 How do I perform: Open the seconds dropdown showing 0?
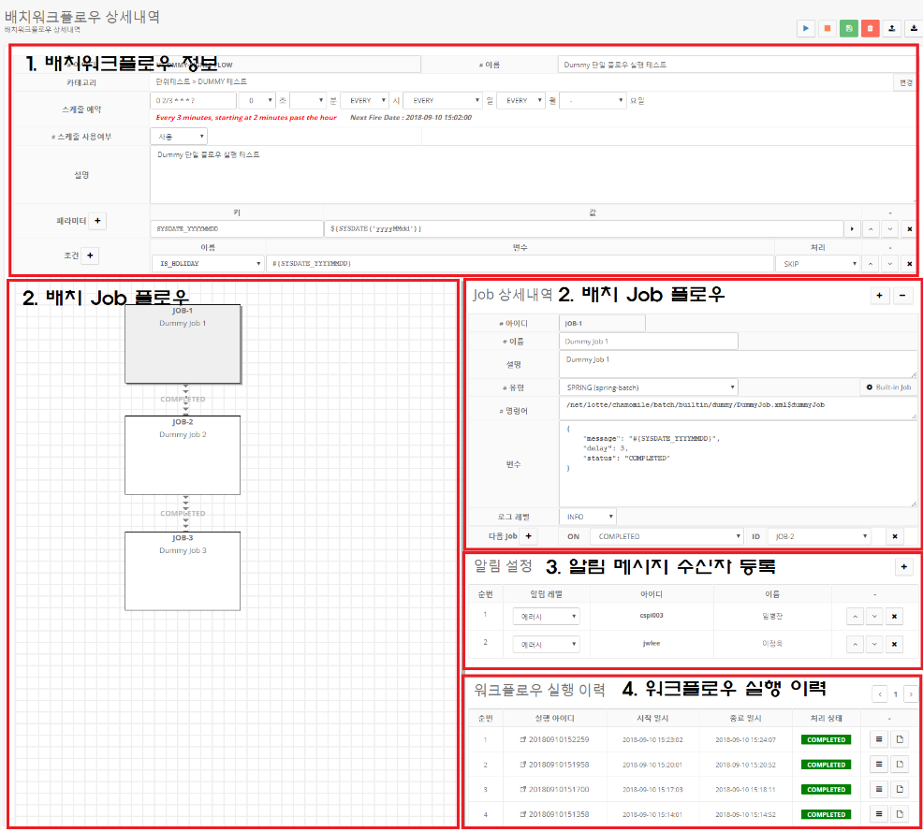pos(257,101)
